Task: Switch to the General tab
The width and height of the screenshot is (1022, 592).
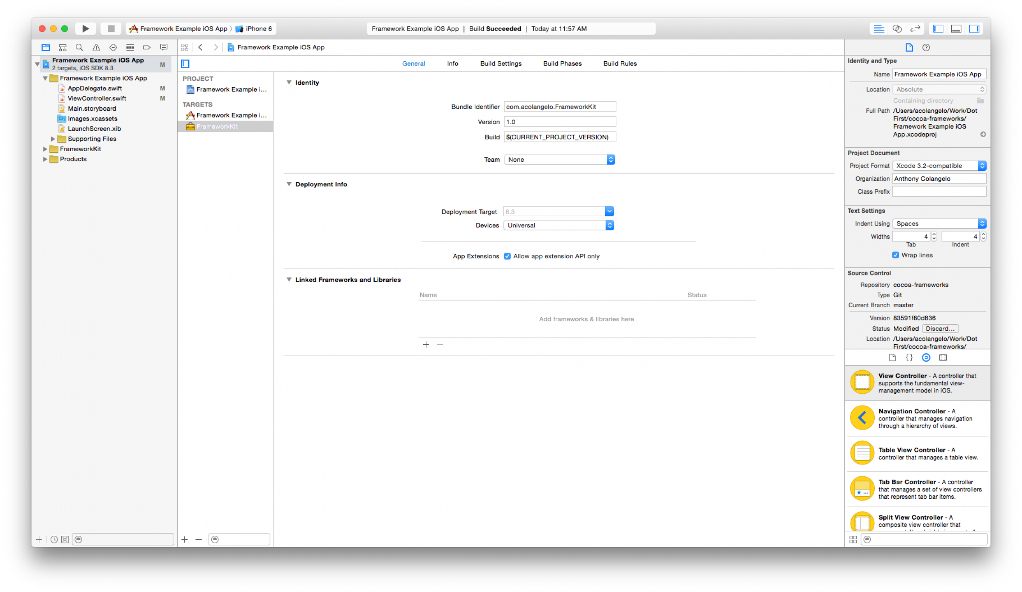Action: [x=413, y=64]
